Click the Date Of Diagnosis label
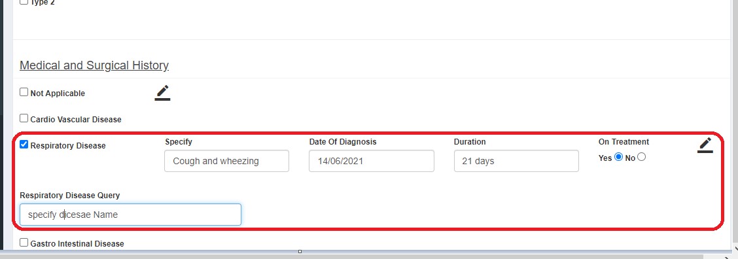Viewport: 738px width, 259px height. point(343,142)
